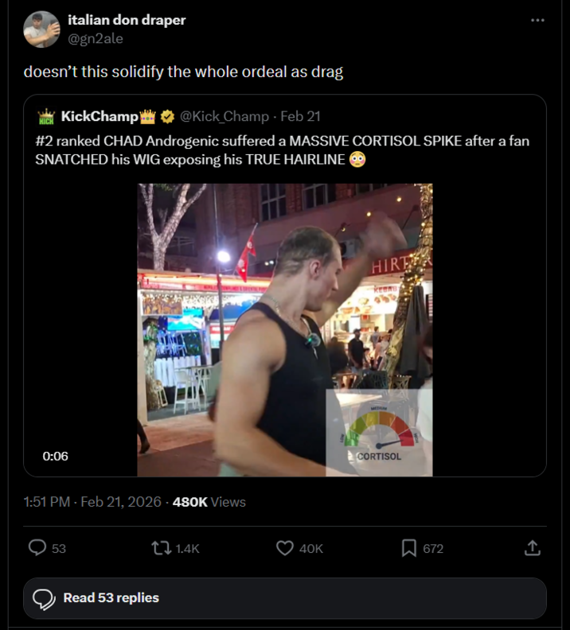This screenshot has height=630, width=570.
Task: Open the three-dot more options menu
Action: (x=538, y=20)
